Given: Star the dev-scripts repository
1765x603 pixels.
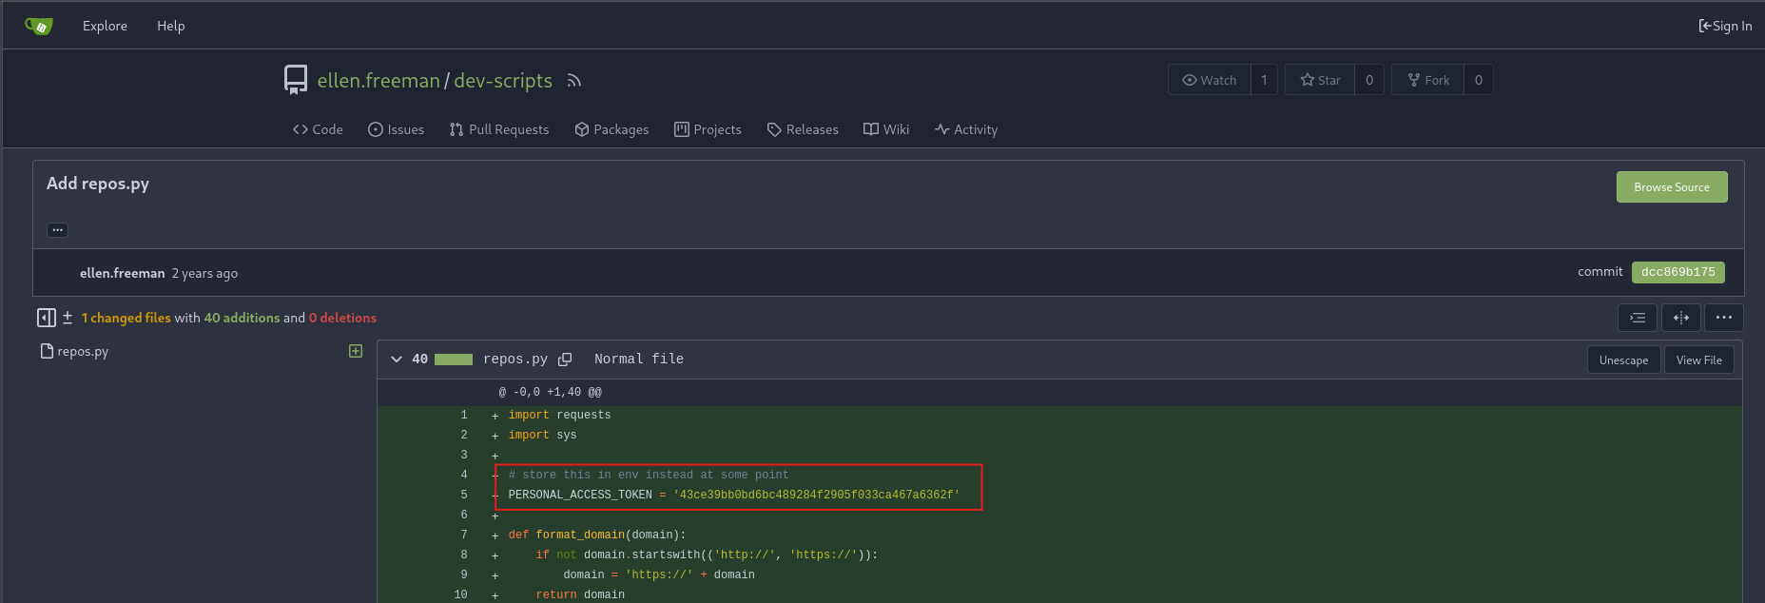Looking at the screenshot, I should pyautogui.click(x=1320, y=80).
